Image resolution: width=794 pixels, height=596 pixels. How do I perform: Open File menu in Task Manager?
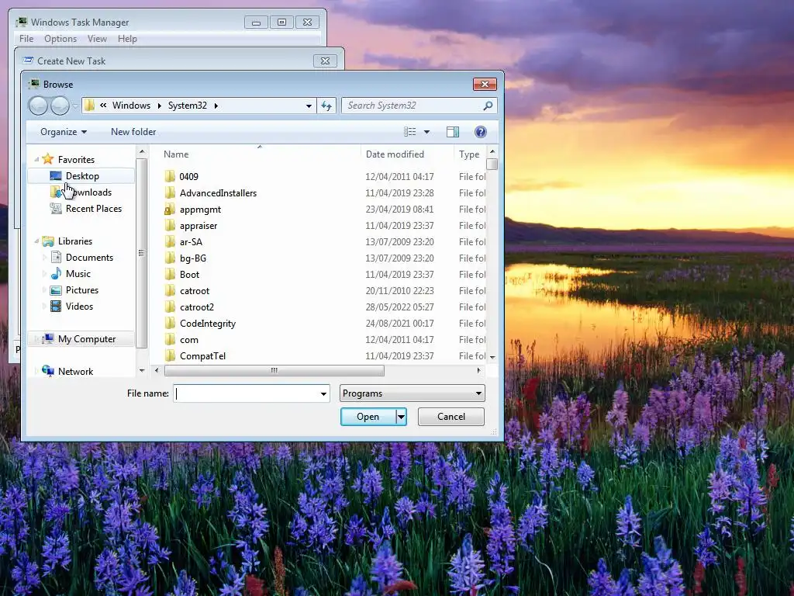(26, 39)
